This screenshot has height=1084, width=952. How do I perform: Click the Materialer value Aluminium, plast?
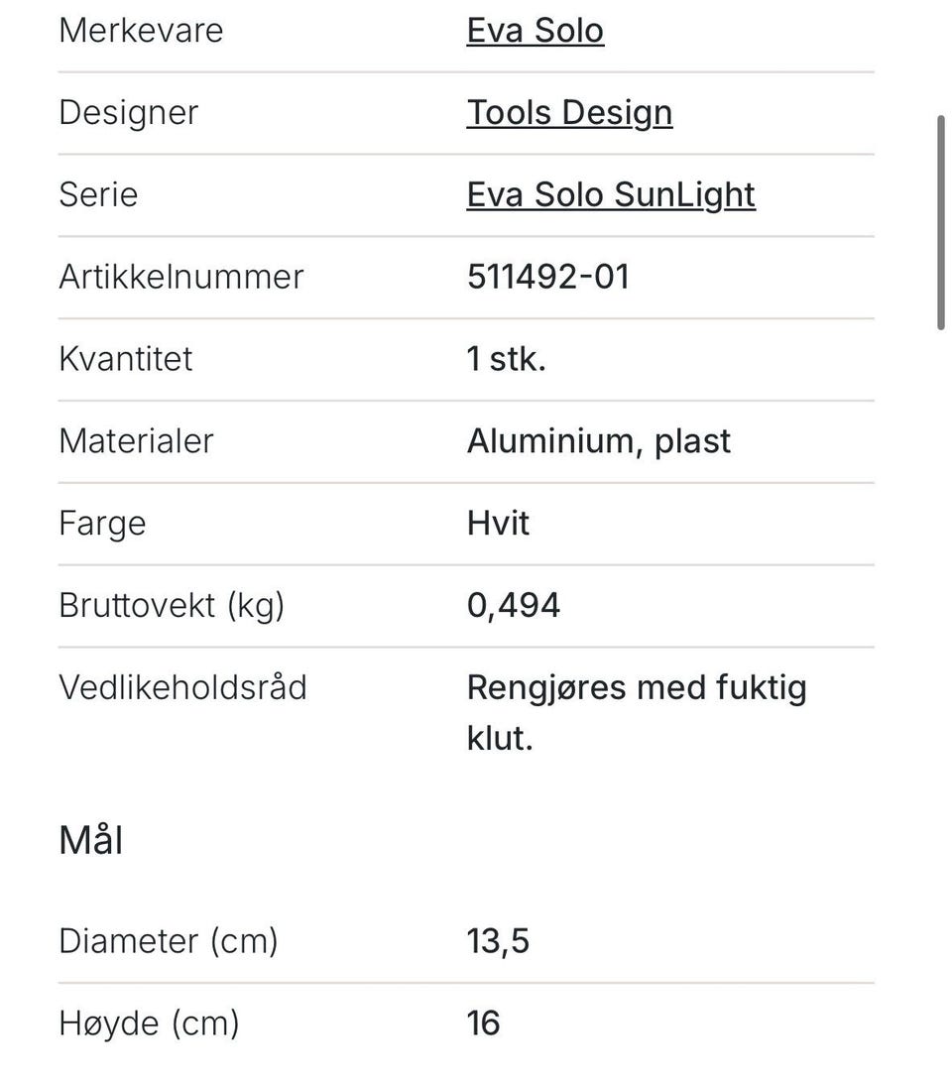coord(599,441)
